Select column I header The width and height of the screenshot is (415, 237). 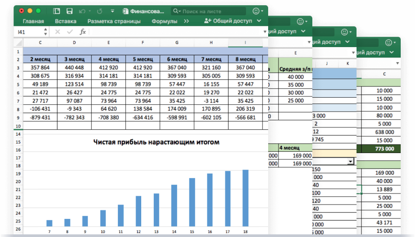tap(245, 42)
